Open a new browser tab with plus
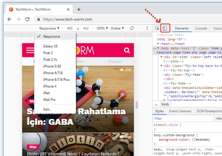Viewport: 222px width, 156px height. click(x=79, y=9)
